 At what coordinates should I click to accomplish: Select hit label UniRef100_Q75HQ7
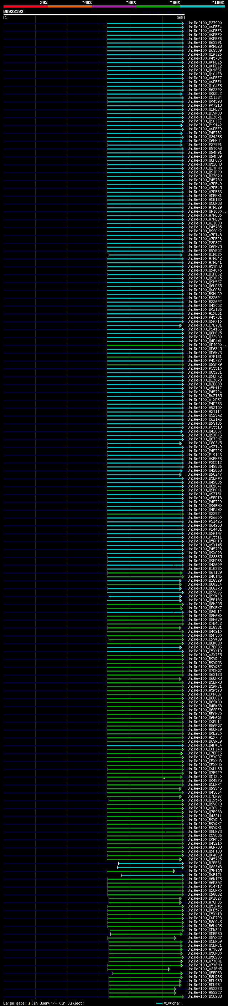point(204,671)
